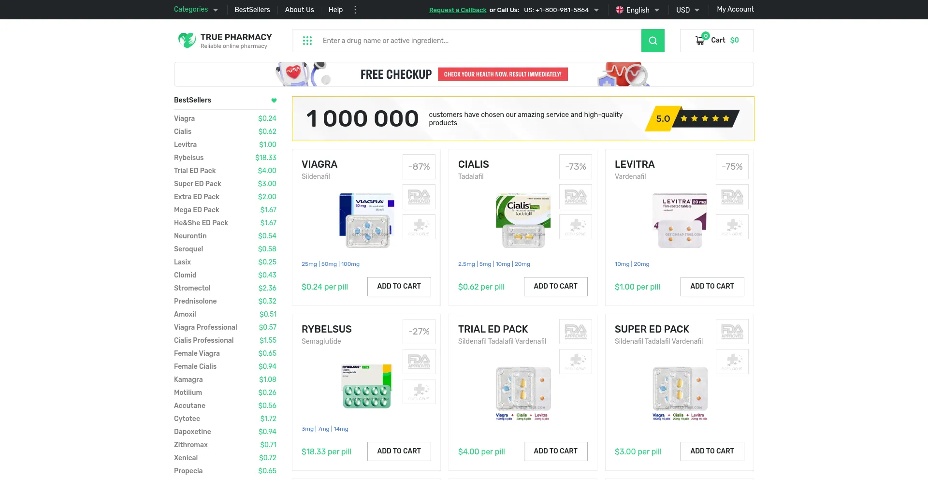Click the -73% discount badge on Cialis
This screenshot has height=480, width=928.
click(x=576, y=167)
